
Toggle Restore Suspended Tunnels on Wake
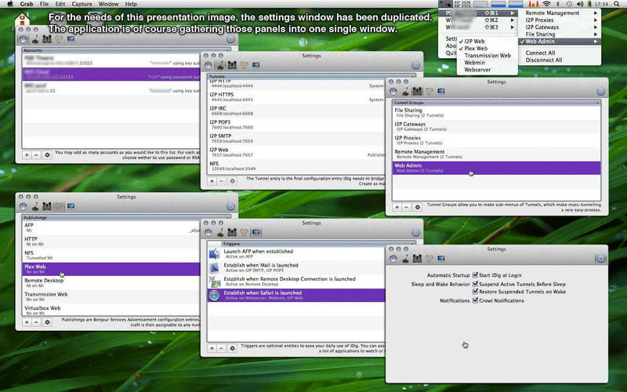(x=475, y=292)
